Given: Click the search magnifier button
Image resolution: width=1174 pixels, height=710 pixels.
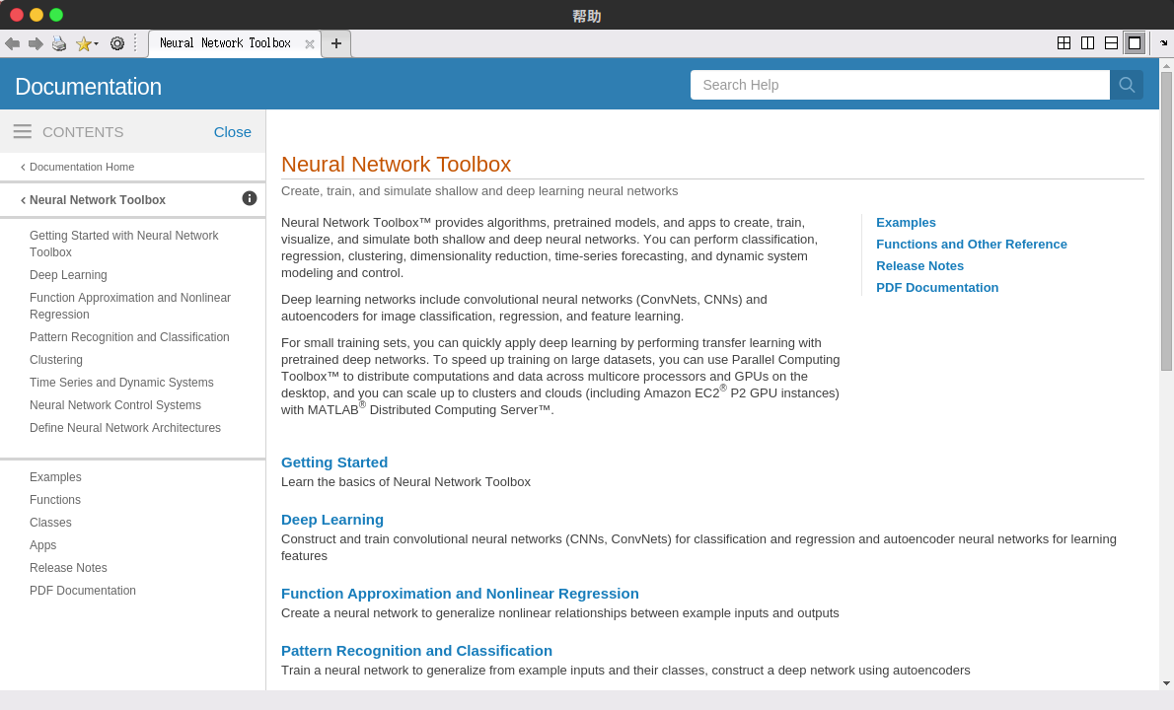Looking at the screenshot, I should pyautogui.click(x=1127, y=85).
